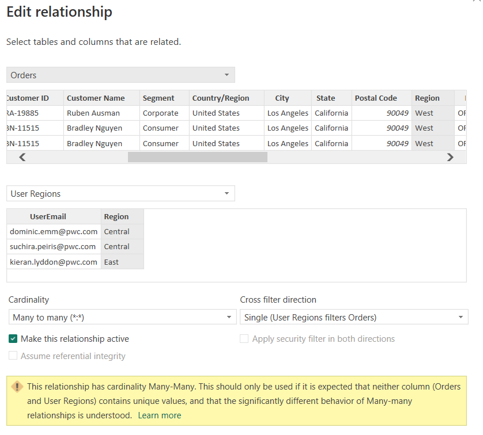The height and width of the screenshot is (435, 483).
Task: Enable Apply security filter in both directions
Action: tap(244, 339)
